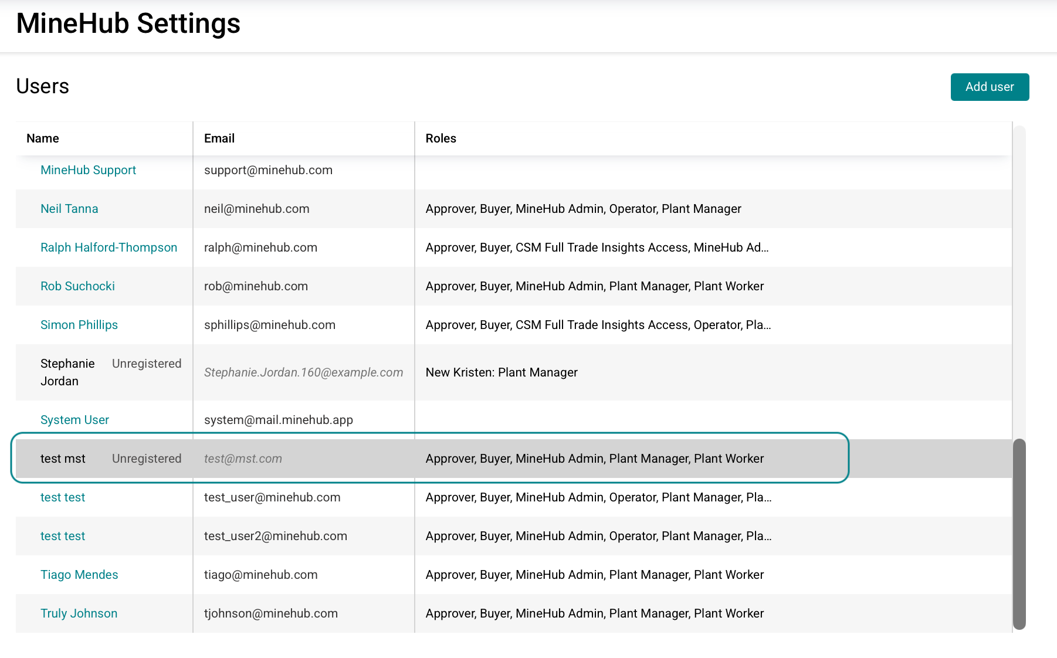Image resolution: width=1057 pixels, height=658 pixels.
Task: Click the Roles column header
Action: coord(441,138)
